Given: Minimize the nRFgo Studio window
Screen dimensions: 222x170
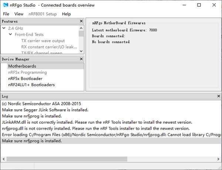Looking at the screenshot, I should (x=184, y=5).
